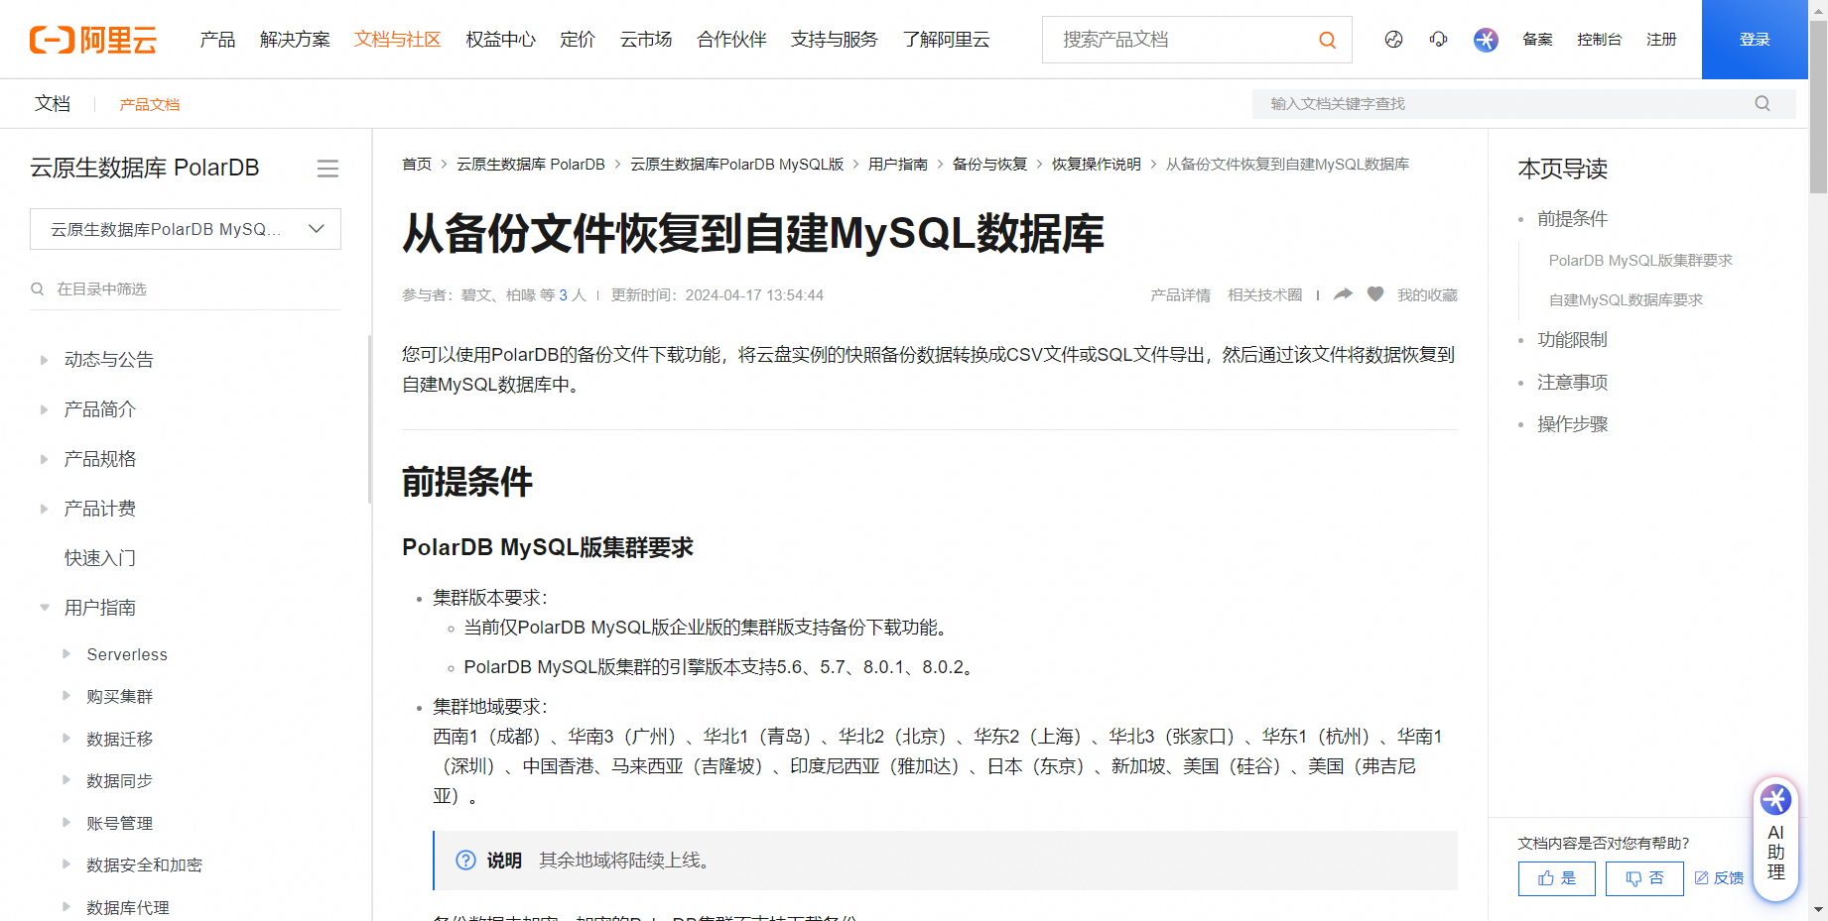Open 数据库代理 in the tree
Screen dimensions: 1828x921
pos(128,907)
